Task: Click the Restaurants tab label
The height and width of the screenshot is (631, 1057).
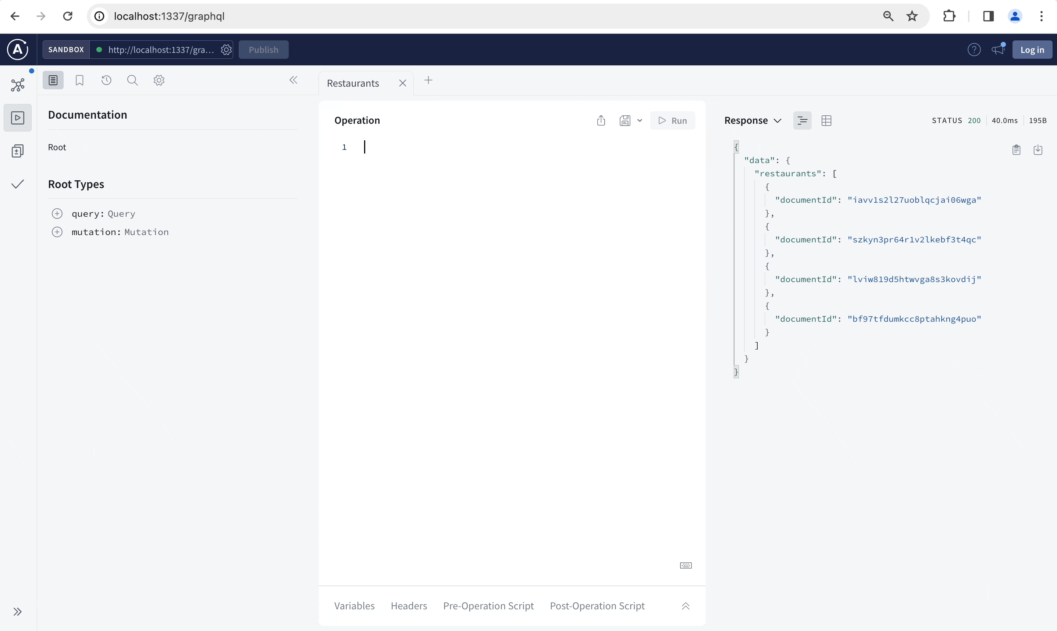Action: [x=353, y=83]
